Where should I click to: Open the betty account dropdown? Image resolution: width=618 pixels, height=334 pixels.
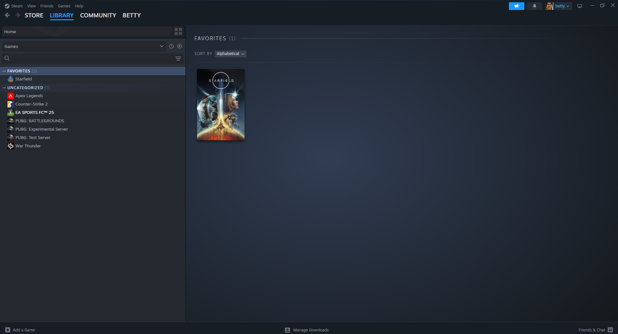562,6
